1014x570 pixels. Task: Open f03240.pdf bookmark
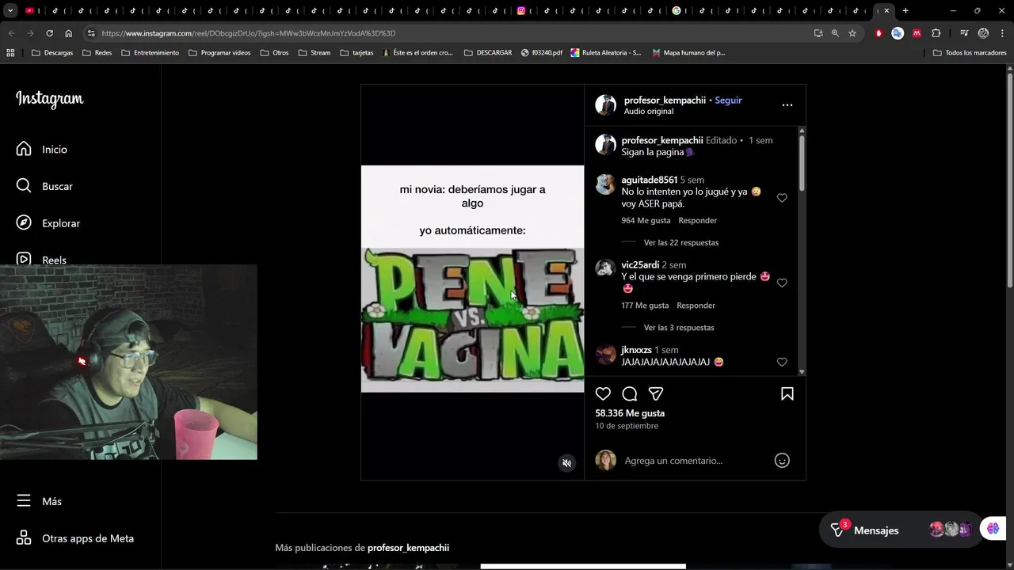click(541, 52)
